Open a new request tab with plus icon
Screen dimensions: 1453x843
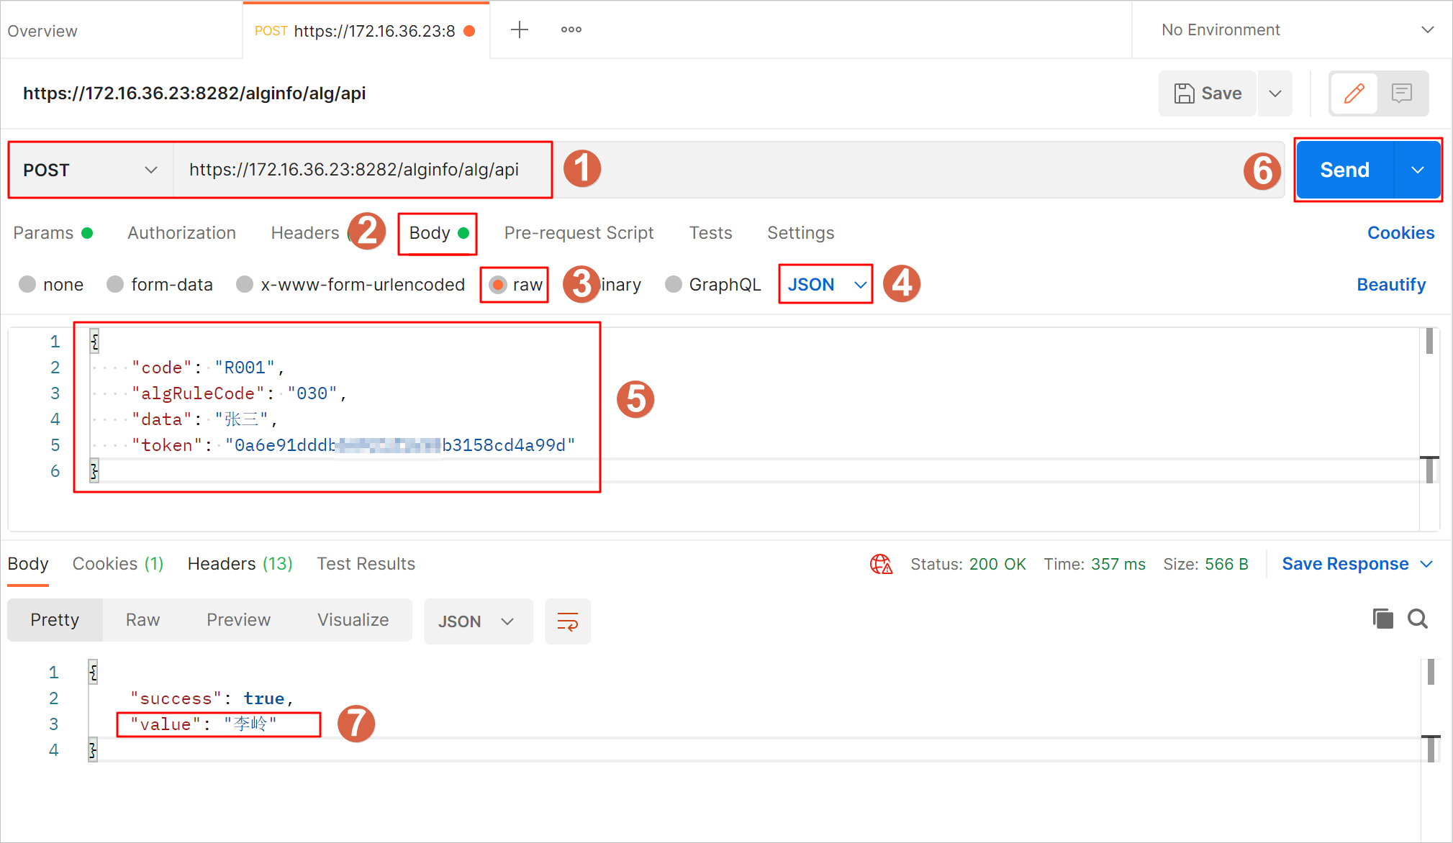point(519,29)
